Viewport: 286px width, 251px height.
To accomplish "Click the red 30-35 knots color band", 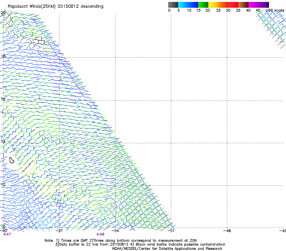I will [233, 5].
